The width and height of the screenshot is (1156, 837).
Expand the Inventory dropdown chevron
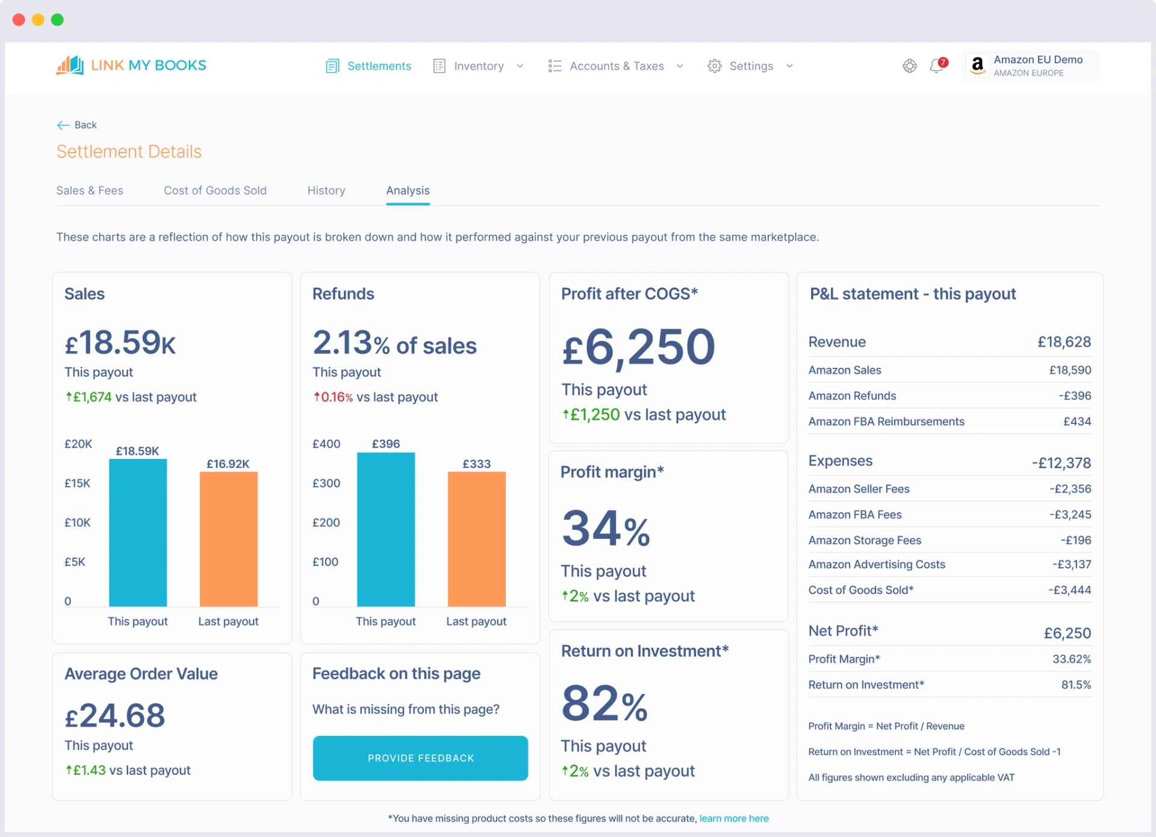click(520, 66)
